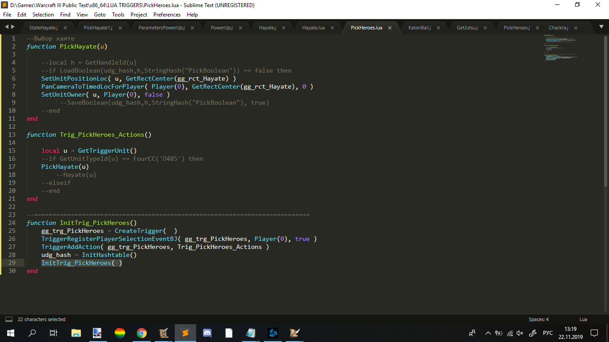The image size is (609, 342).
Task: Open the Help menu
Action: (x=192, y=15)
